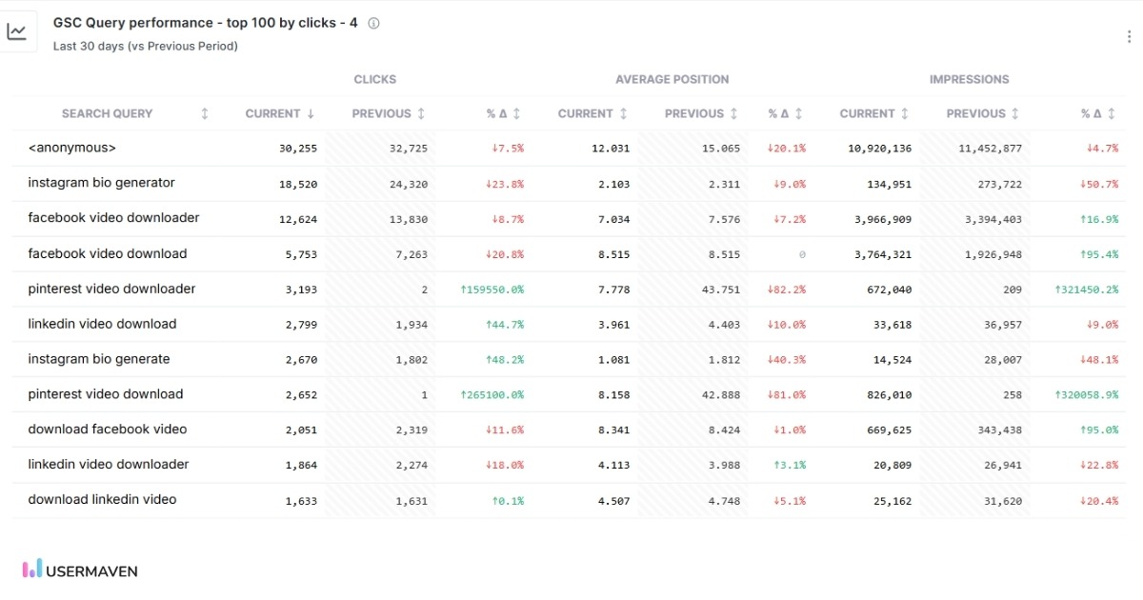Image resolution: width=1143 pixels, height=600 pixels.
Task: Click the download linkedin video query
Action: point(102,499)
